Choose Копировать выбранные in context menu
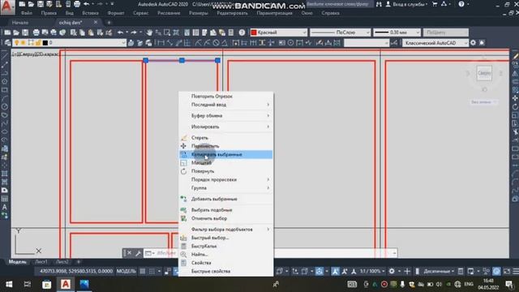This screenshot has width=519, height=292. (x=225, y=154)
